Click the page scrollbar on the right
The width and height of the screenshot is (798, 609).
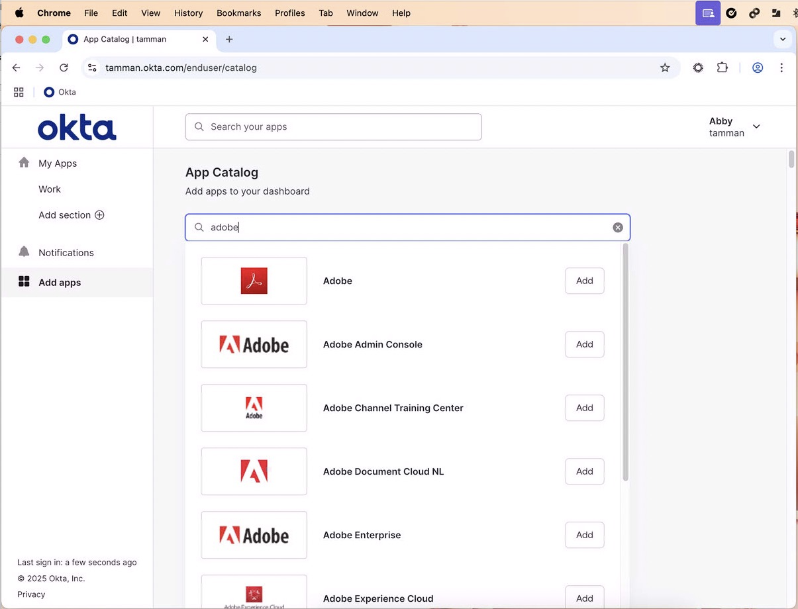tap(791, 160)
